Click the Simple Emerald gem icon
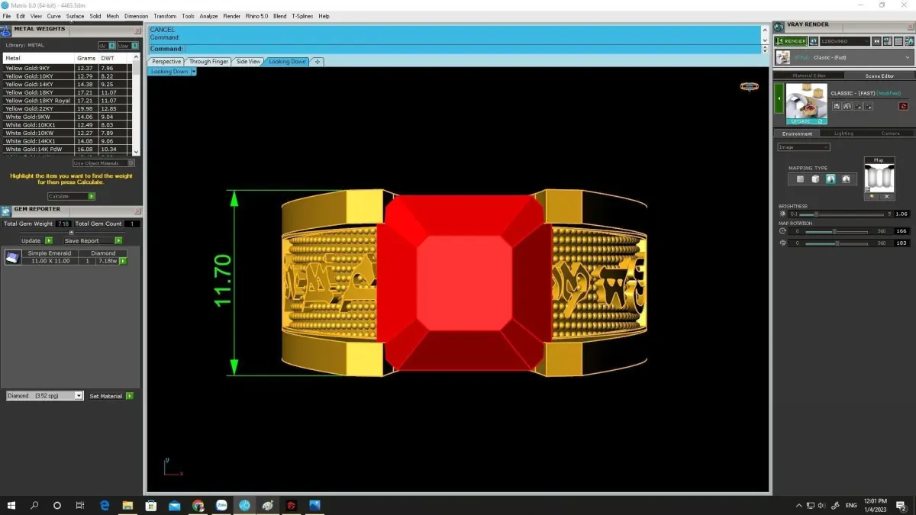The image size is (916, 515). [x=12, y=257]
